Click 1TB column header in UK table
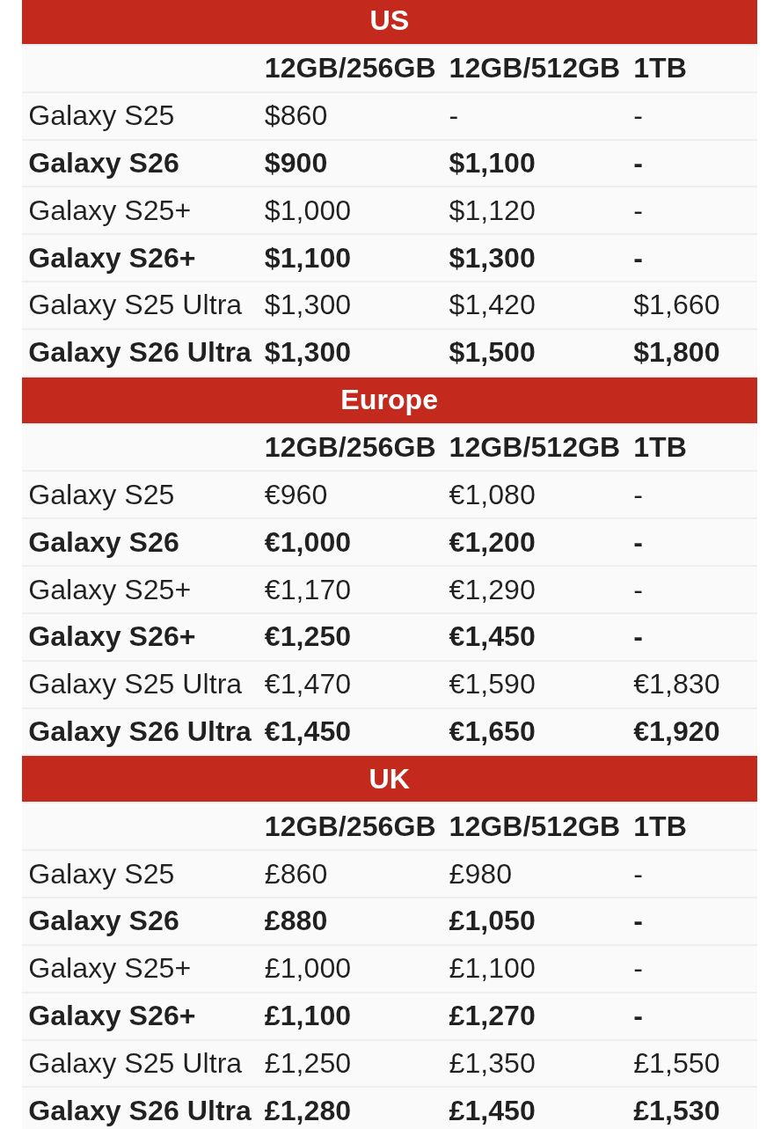This screenshot has height=1129, width=781. point(660,826)
